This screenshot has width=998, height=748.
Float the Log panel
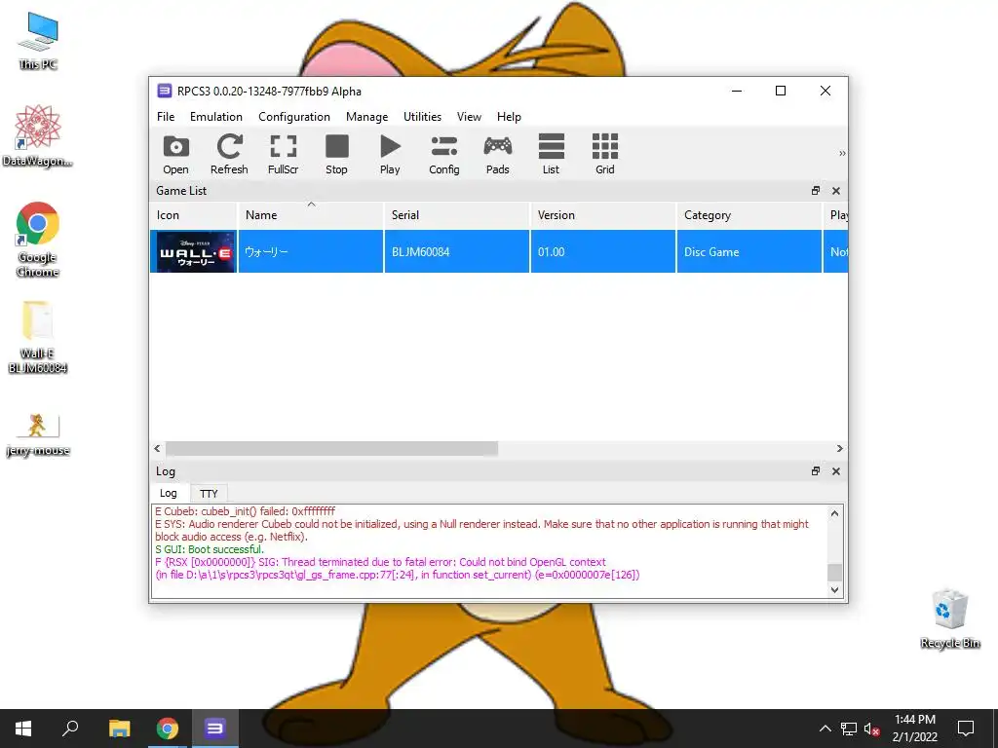pyautogui.click(x=816, y=471)
